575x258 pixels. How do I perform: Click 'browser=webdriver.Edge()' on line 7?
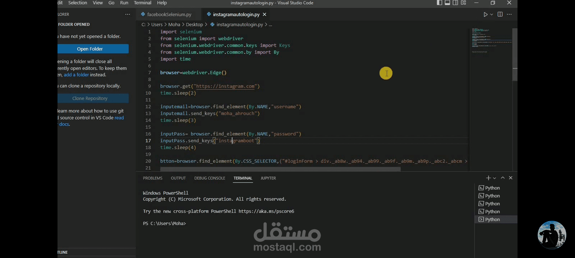[193, 73]
